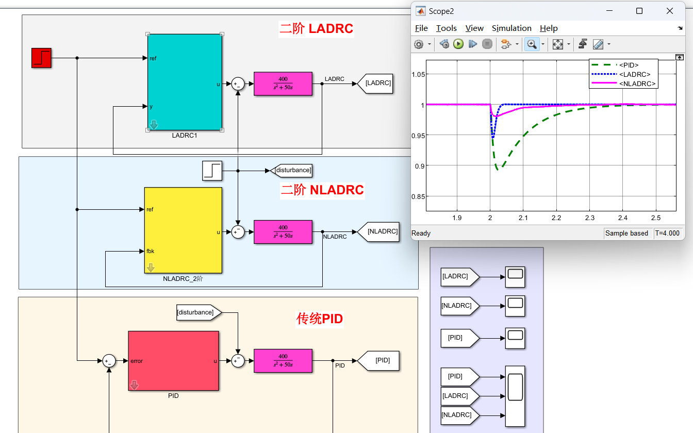Run the simulation from Scope2 toolbar
Viewport: 693px width, 433px height.
click(x=458, y=44)
